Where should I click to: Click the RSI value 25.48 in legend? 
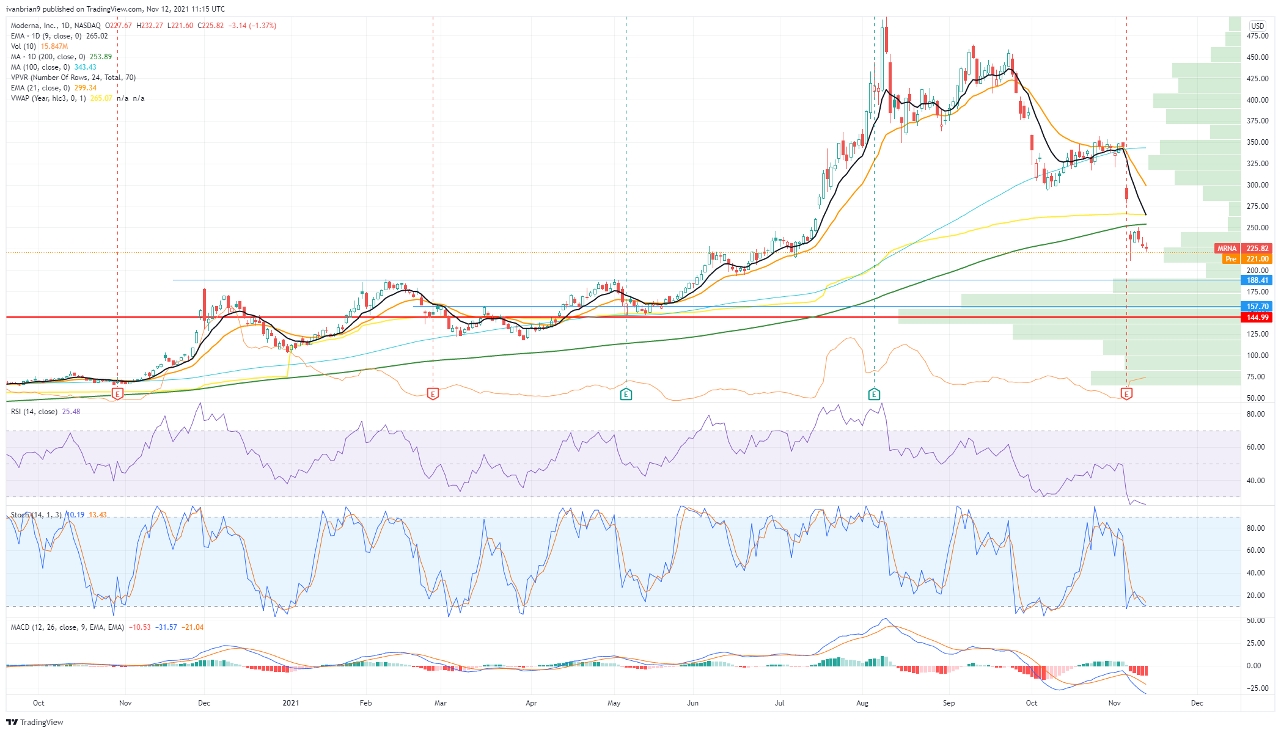pos(71,412)
